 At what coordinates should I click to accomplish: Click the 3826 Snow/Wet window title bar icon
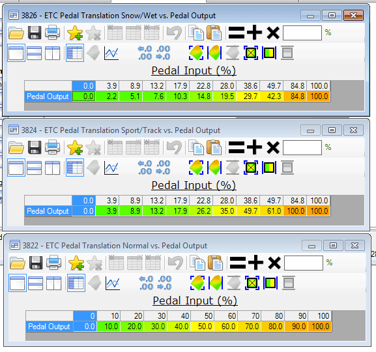pyautogui.click(x=13, y=16)
